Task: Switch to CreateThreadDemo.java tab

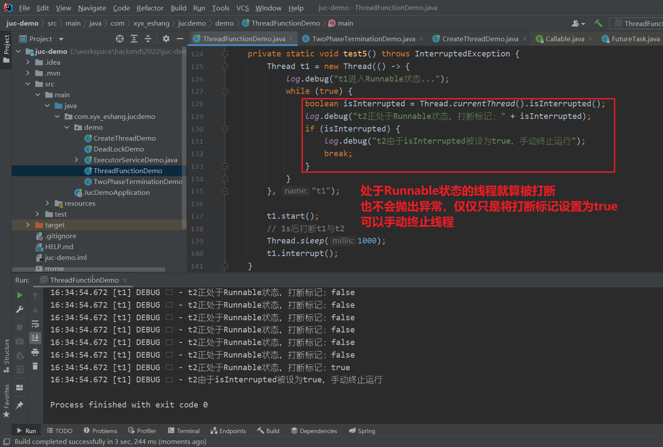Action: (480, 39)
